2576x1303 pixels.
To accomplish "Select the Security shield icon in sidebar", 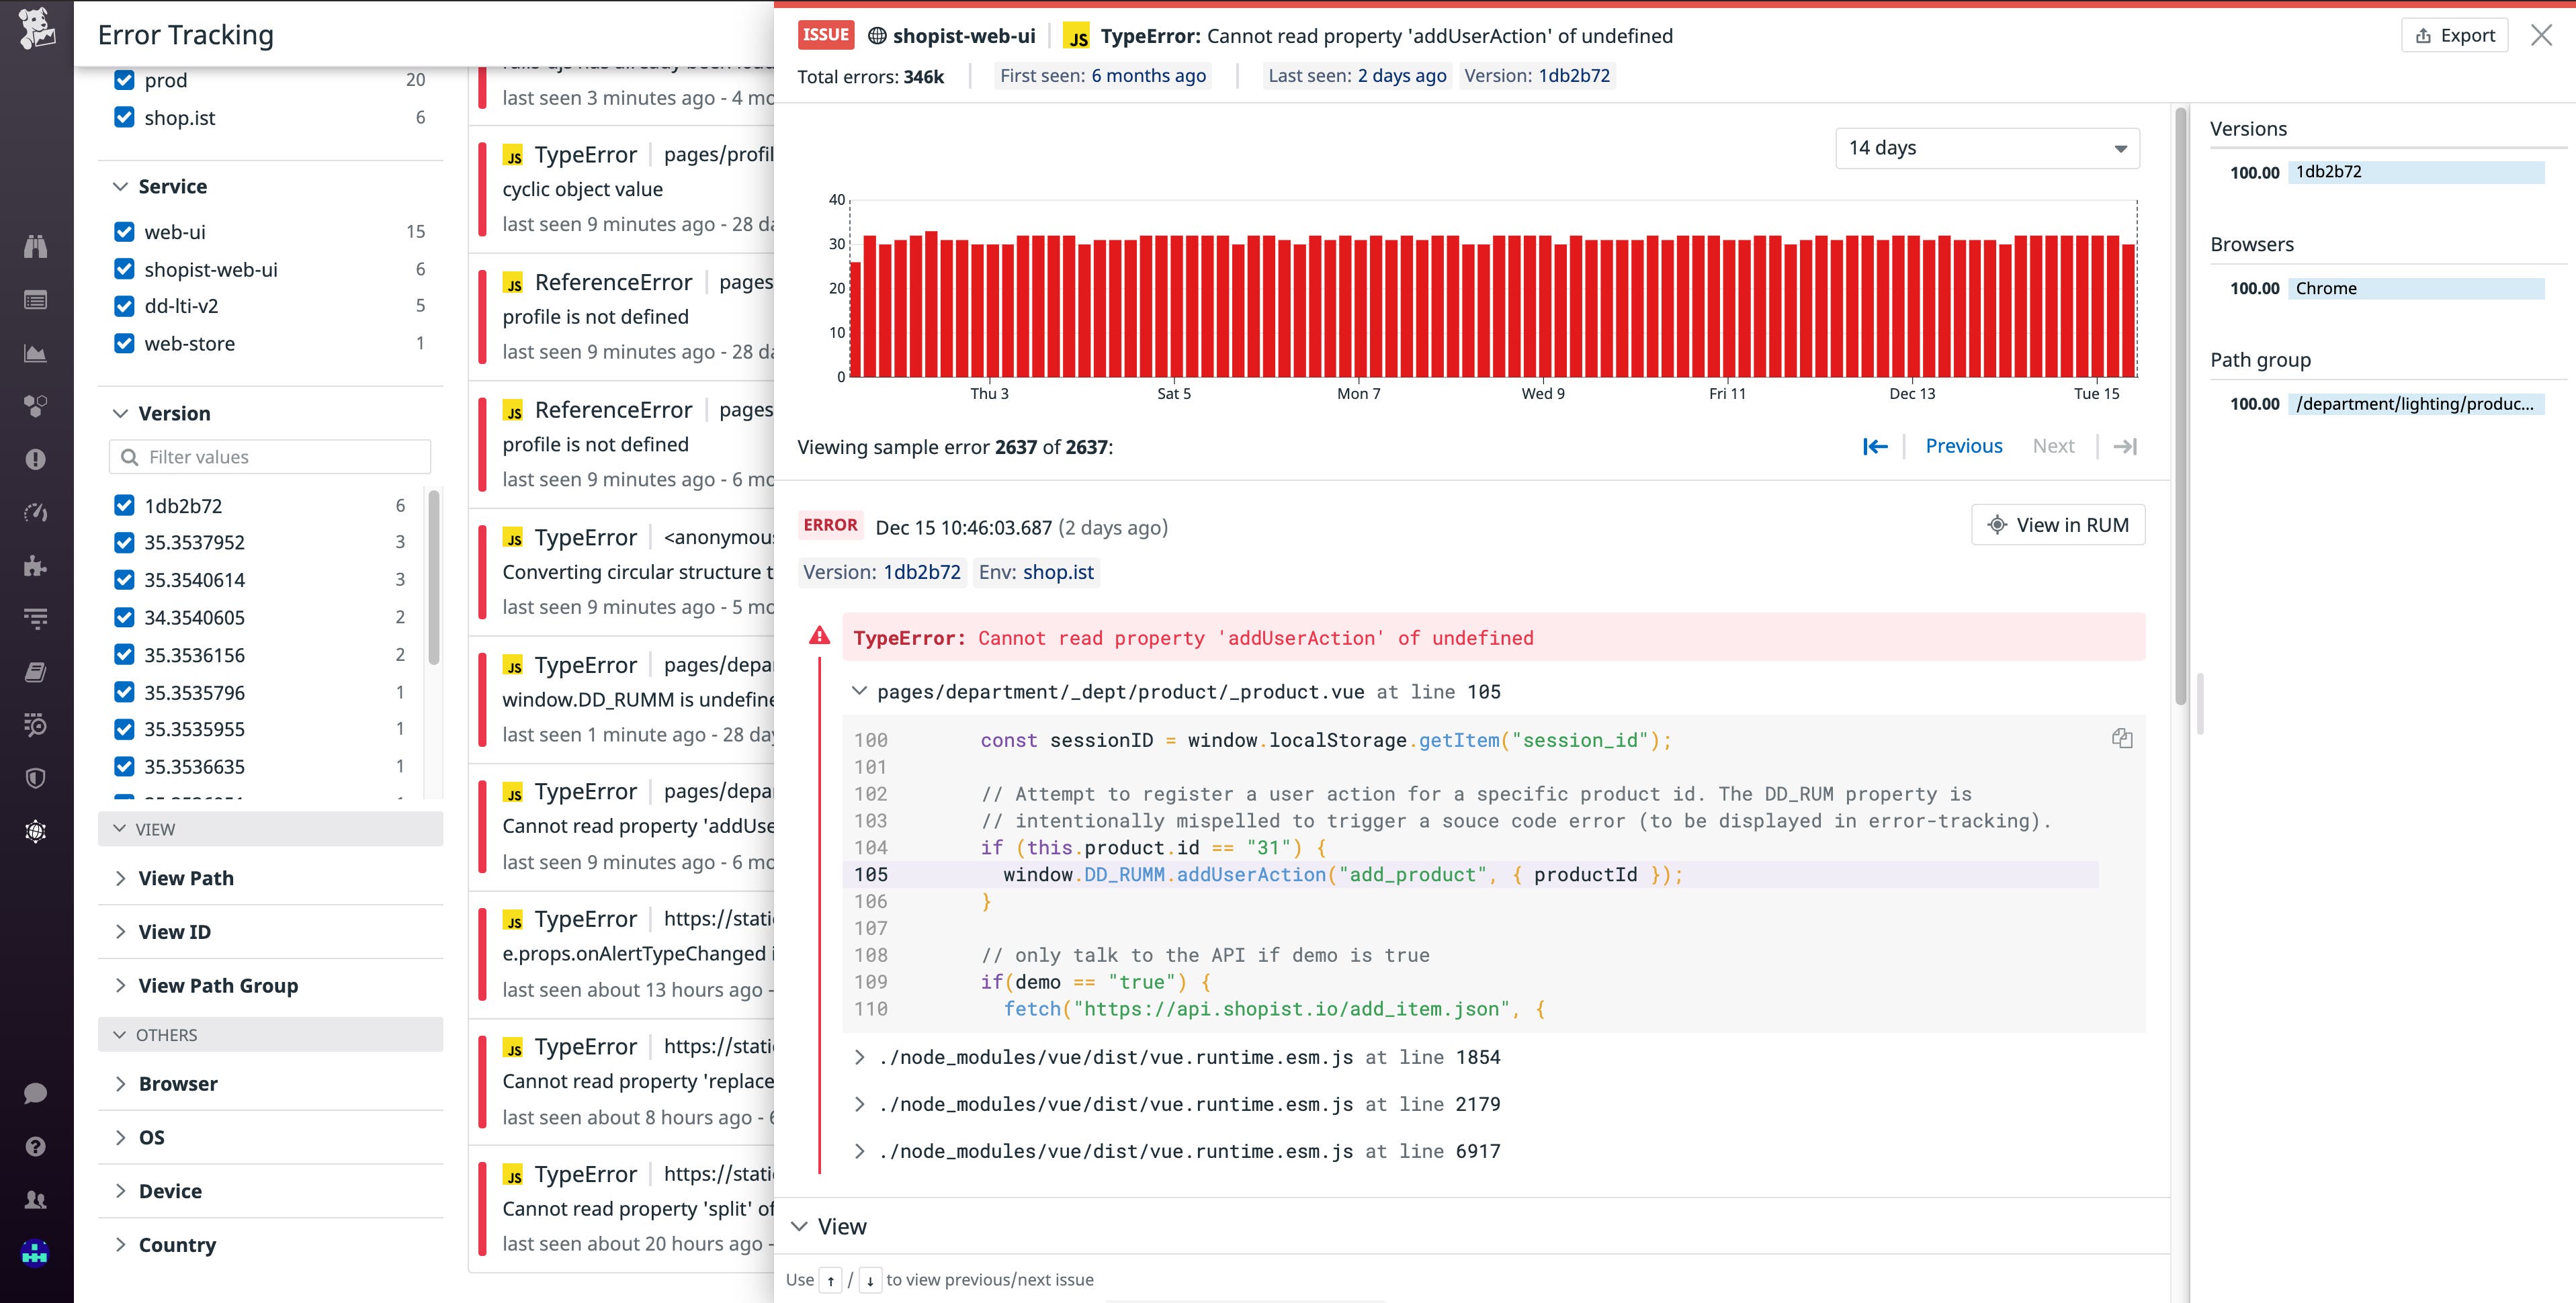I will coord(36,777).
